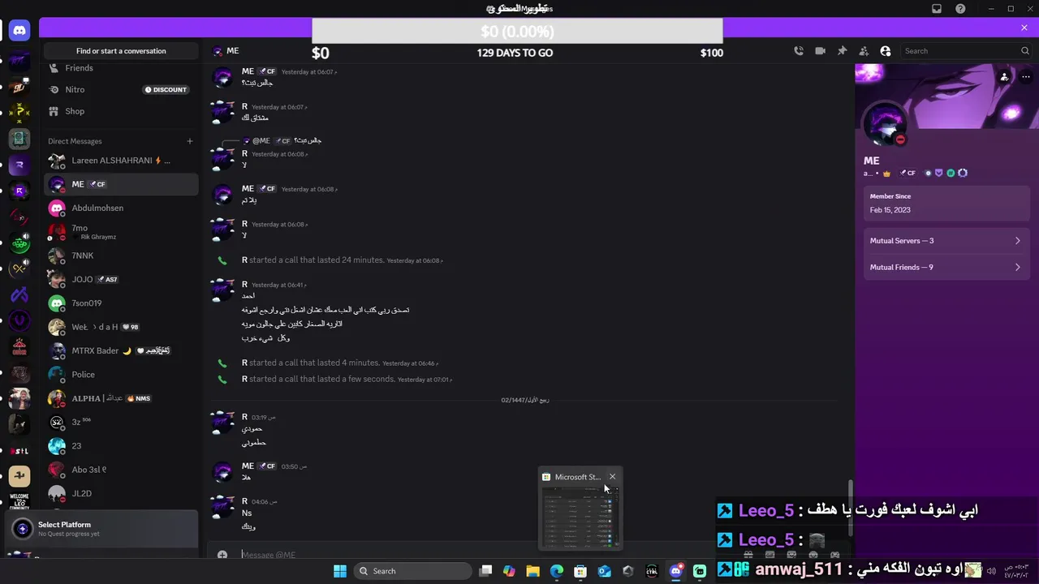
Task: Click R's username on the 06:41 message
Action: pyautogui.click(x=244, y=285)
